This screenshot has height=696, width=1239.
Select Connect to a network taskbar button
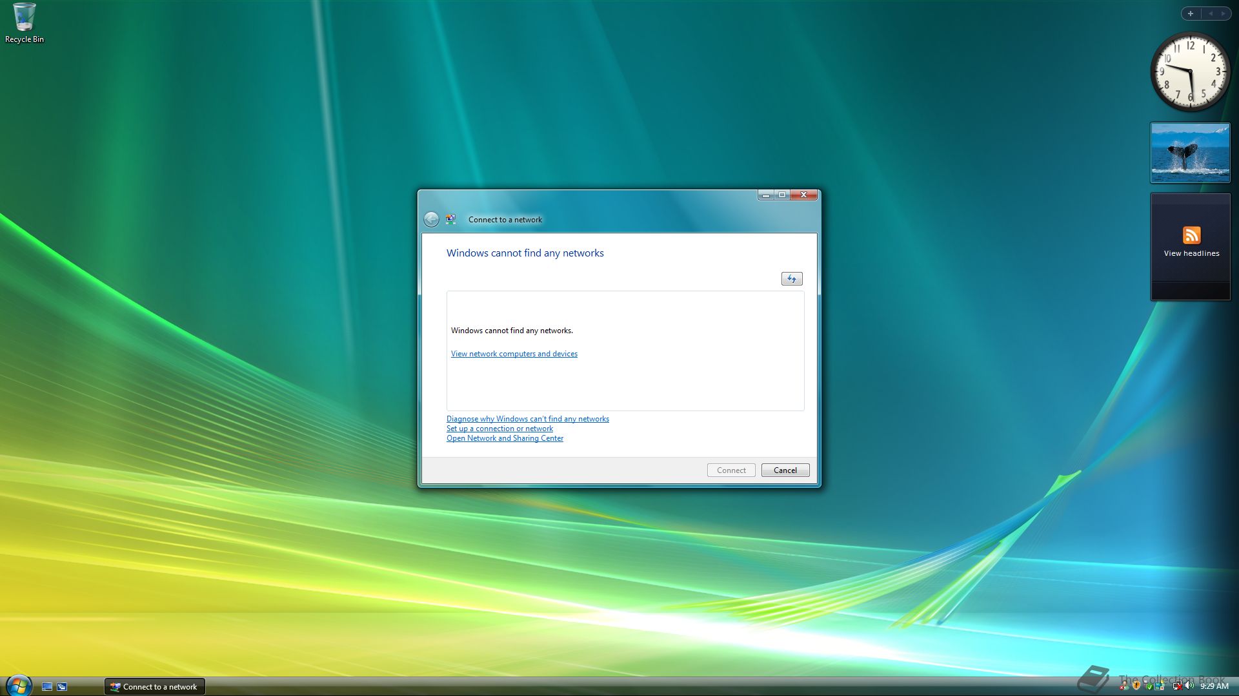155,687
